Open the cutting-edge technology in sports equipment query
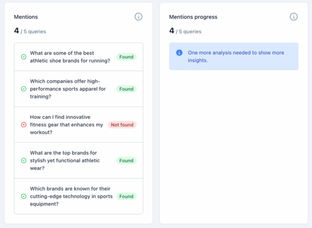The image size is (312, 228). 70,196
